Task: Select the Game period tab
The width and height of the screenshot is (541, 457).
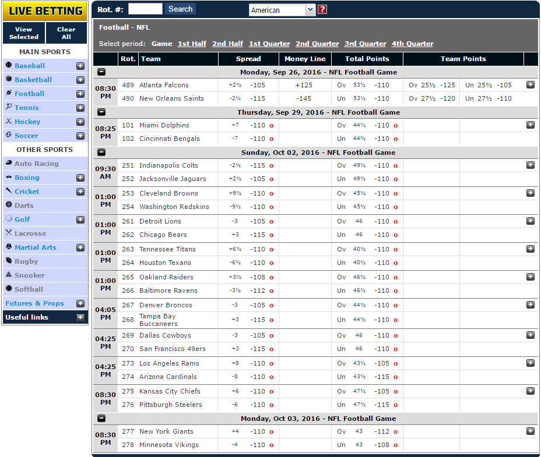Action: (x=162, y=44)
